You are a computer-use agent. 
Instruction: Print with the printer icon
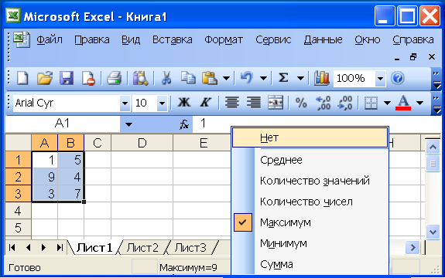(x=114, y=78)
